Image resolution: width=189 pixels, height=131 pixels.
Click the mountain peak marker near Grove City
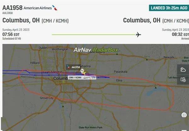point(63,106)
